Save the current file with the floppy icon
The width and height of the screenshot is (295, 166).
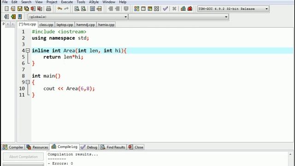click(20, 9)
